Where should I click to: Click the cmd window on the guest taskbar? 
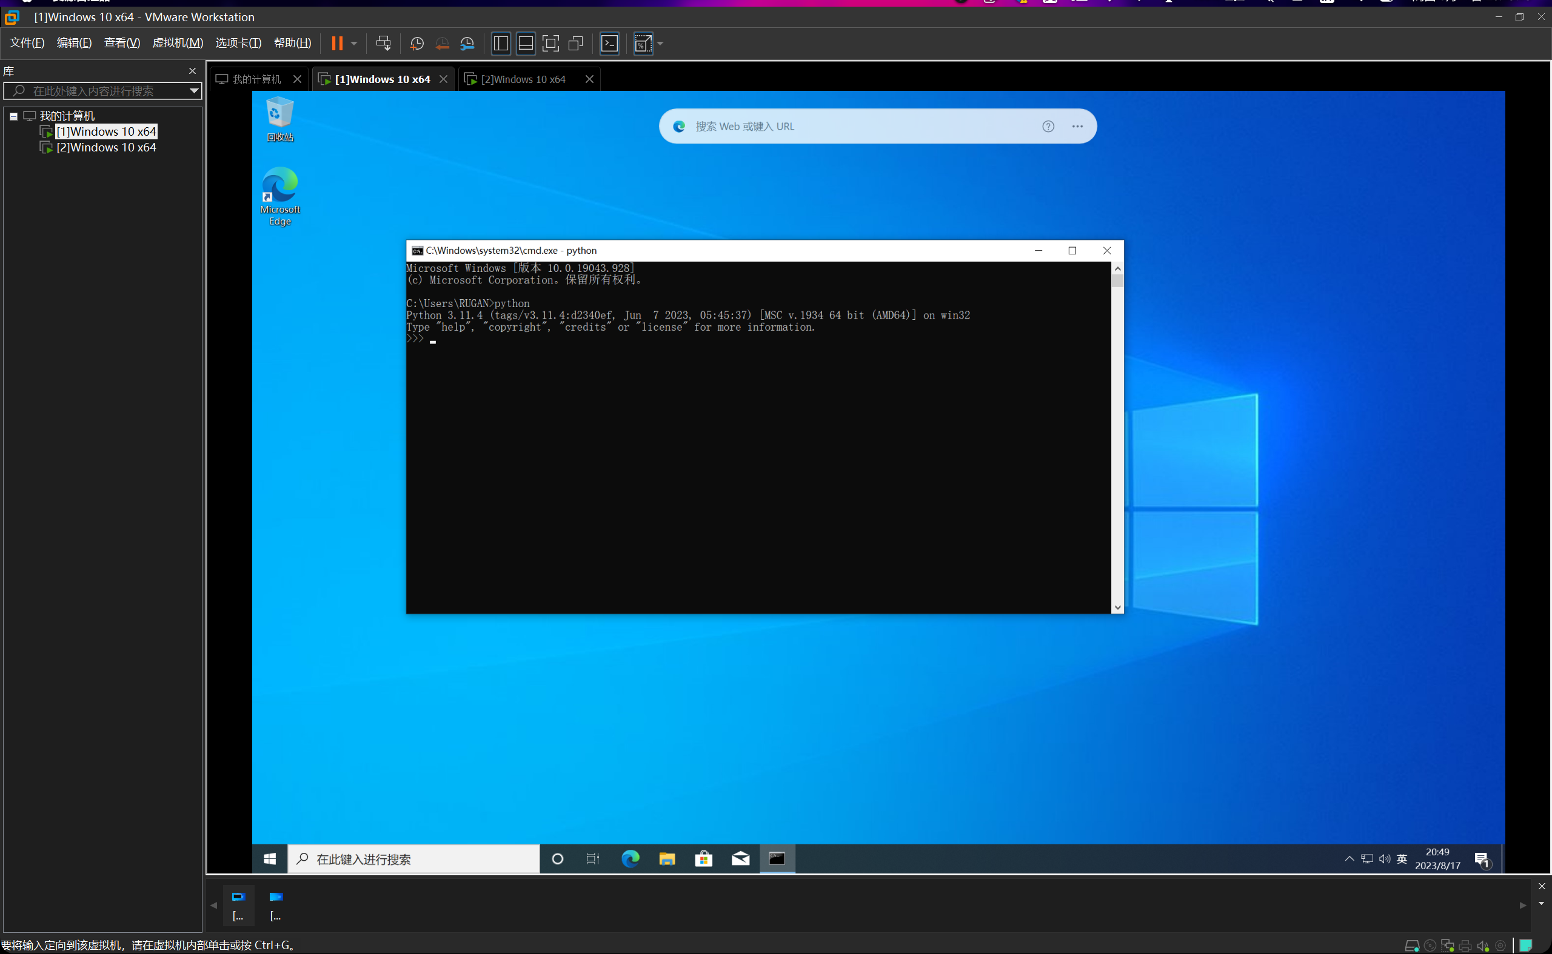pyautogui.click(x=777, y=859)
